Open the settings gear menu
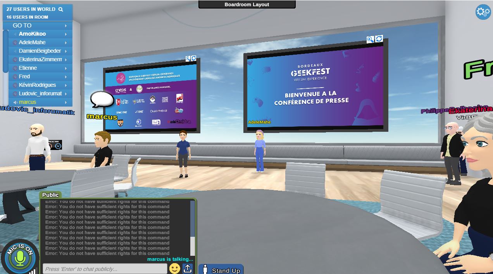493x274 pixels. pos(483,12)
